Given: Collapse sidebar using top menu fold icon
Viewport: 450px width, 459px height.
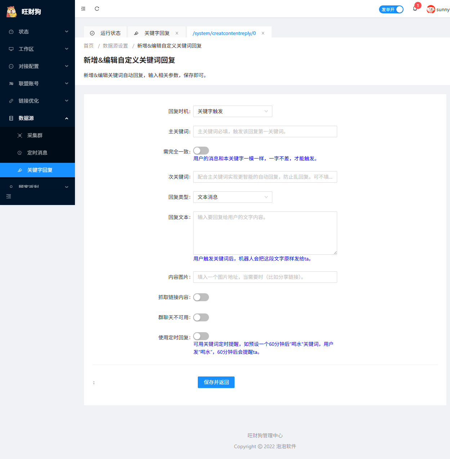Looking at the screenshot, I should pyautogui.click(x=83, y=9).
